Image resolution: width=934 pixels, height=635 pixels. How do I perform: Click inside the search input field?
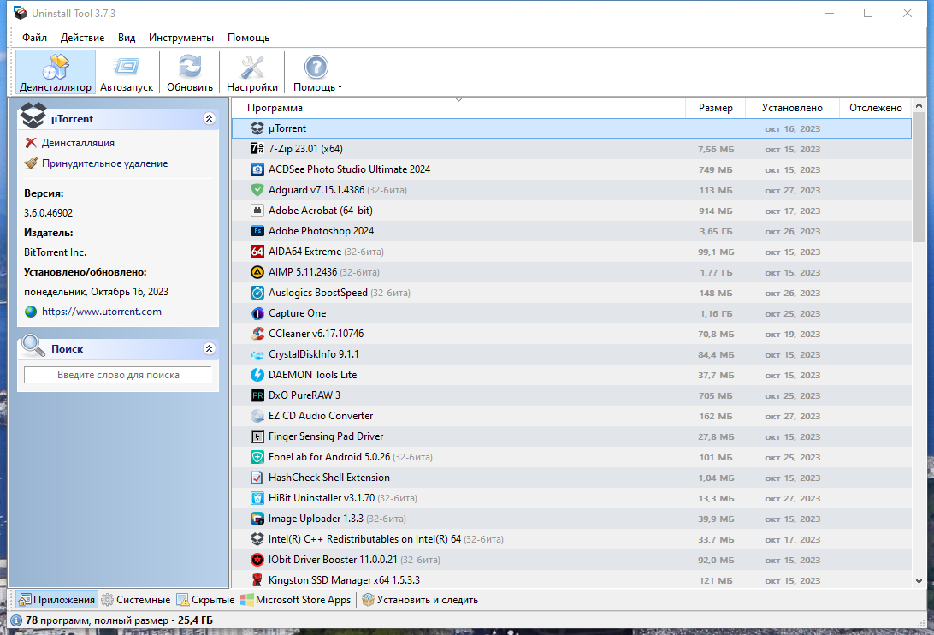117,375
